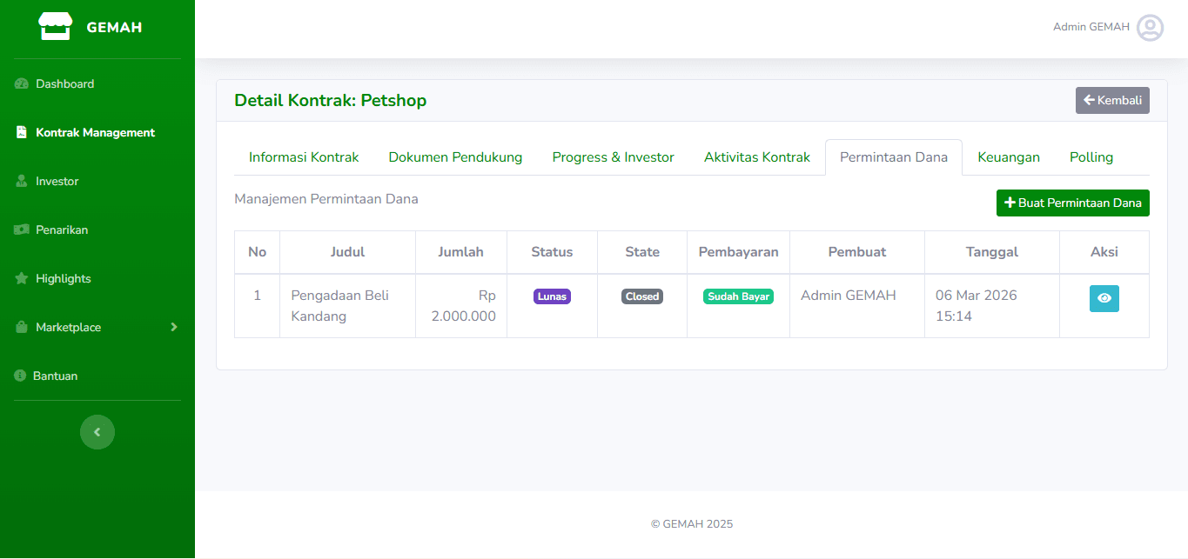Expand the Marketplace submenu chevron
The height and width of the screenshot is (559, 1188).
(173, 327)
